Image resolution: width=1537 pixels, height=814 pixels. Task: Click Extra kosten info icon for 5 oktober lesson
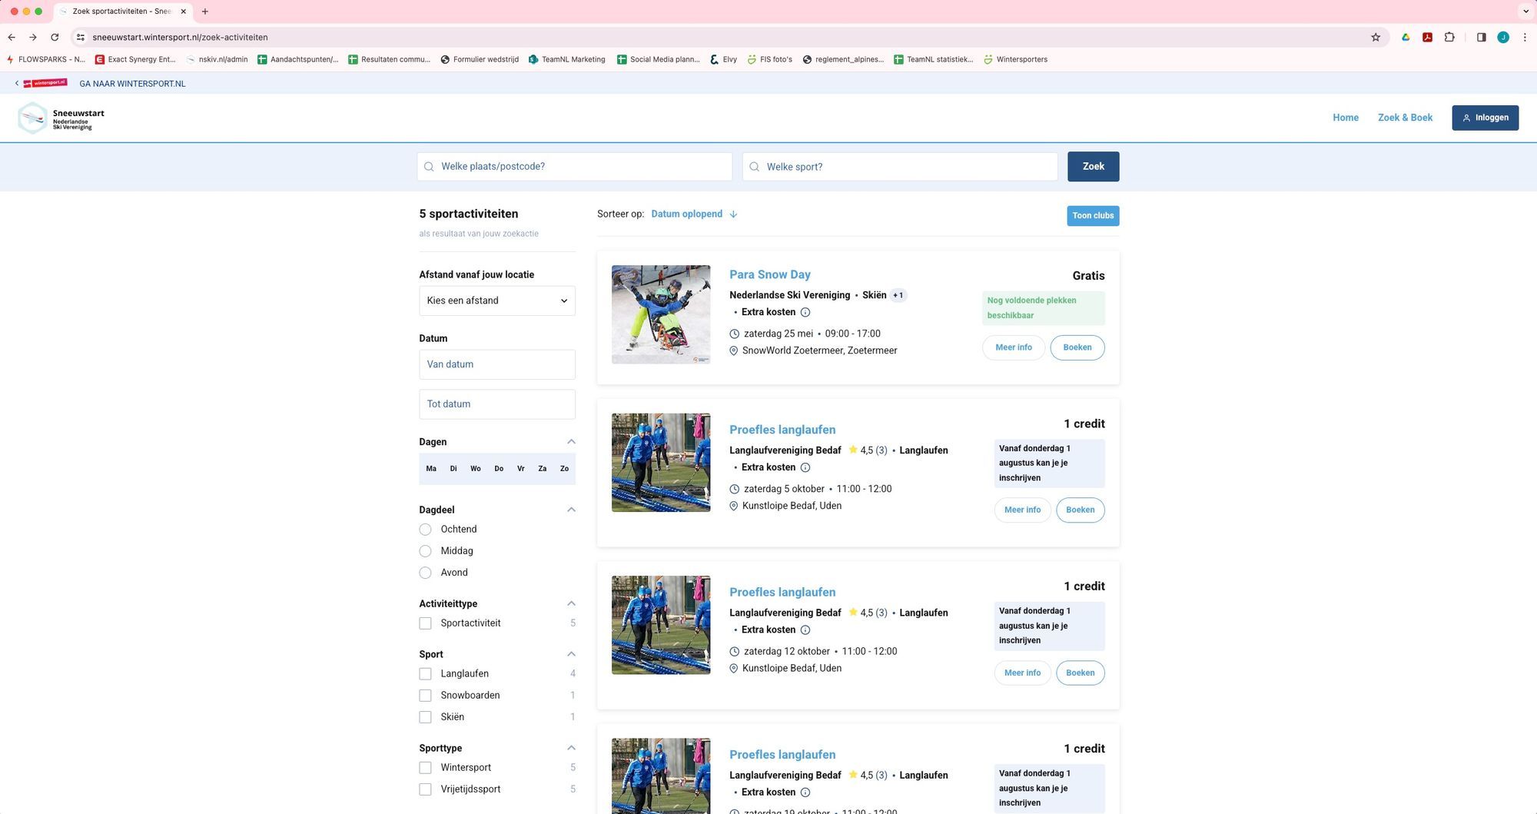(805, 467)
